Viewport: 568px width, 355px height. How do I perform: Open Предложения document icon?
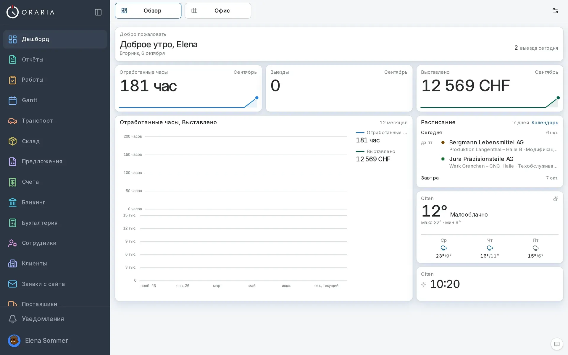12,162
